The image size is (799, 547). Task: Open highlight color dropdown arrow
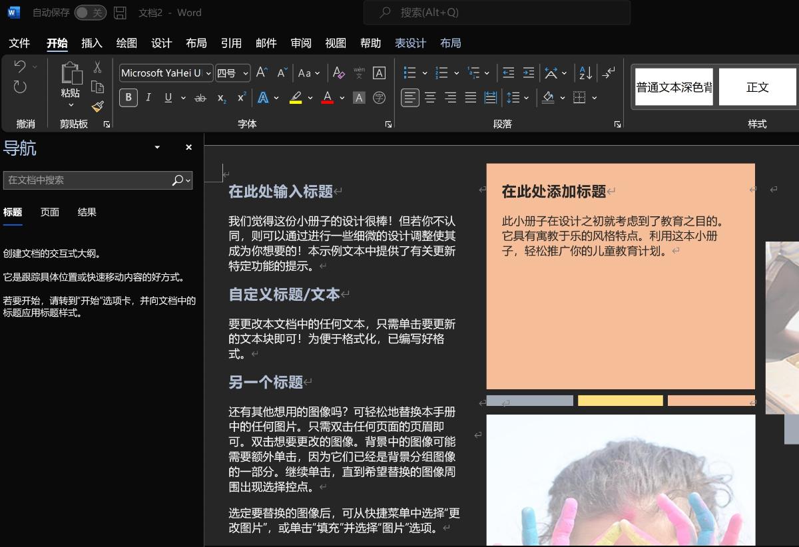click(x=310, y=98)
